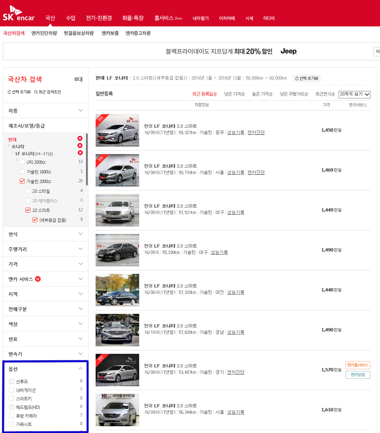The width and height of the screenshot is (380, 433).
Task: Sort by 최근 등록일순
Action: [204, 94]
